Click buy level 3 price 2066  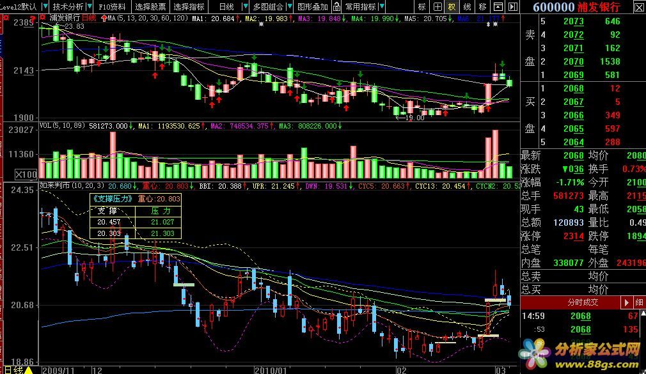pos(574,115)
